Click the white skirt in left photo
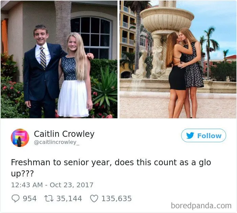 pyautogui.click(x=73, y=99)
